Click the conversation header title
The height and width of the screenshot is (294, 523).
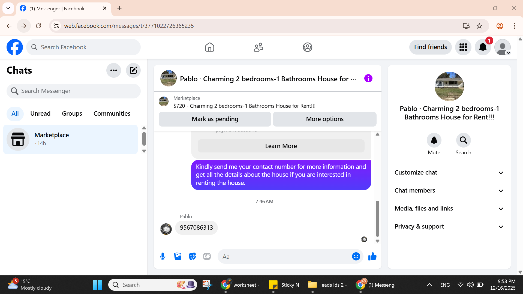click(268, 79)
